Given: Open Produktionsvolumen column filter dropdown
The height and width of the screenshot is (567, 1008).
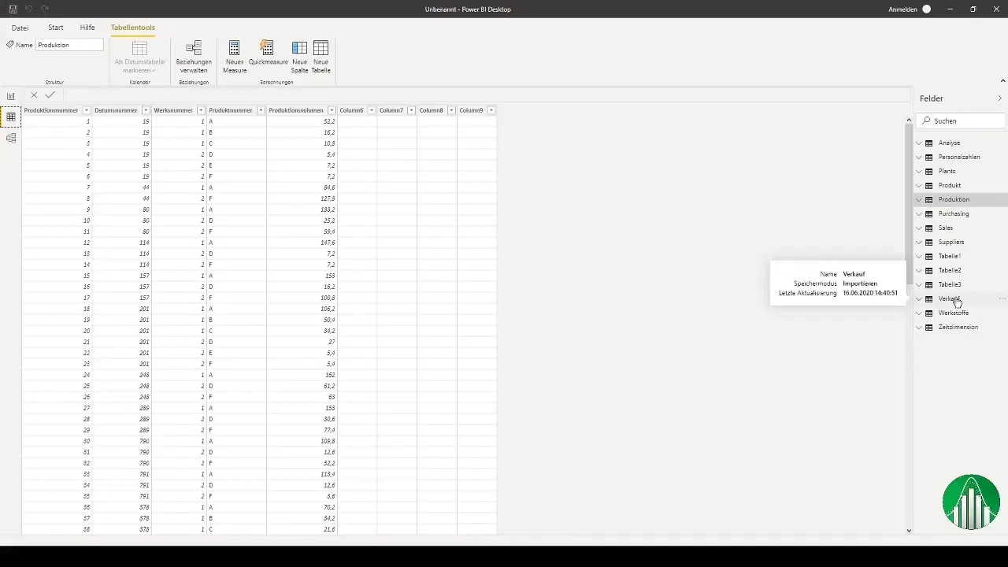Looking at the screenshot, I should coord(332,110).
